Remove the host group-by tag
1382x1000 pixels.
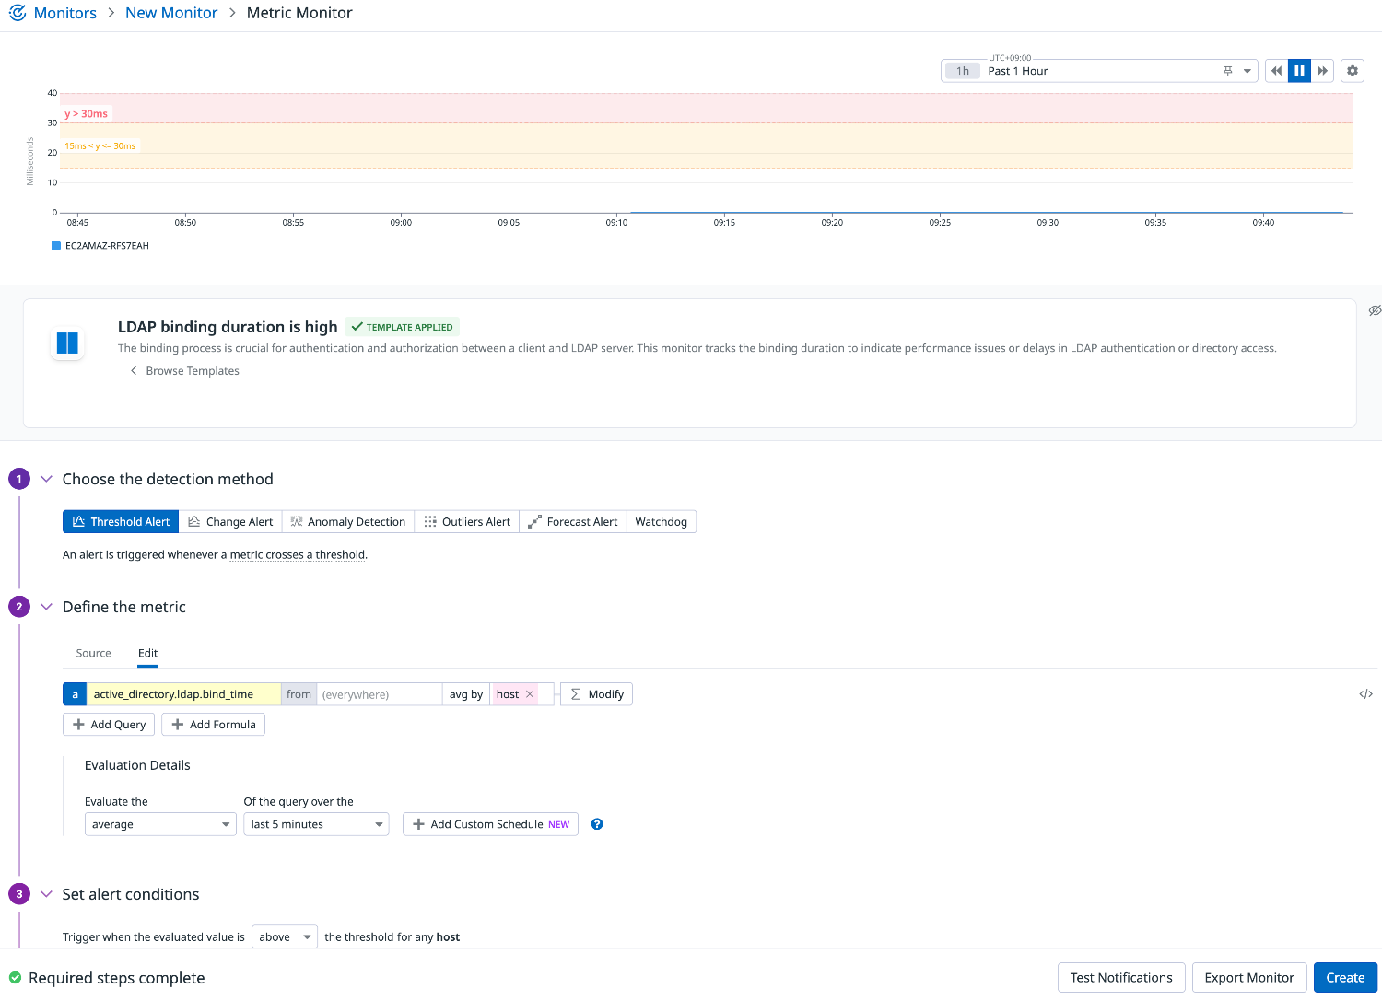click(x=530, y=694)
